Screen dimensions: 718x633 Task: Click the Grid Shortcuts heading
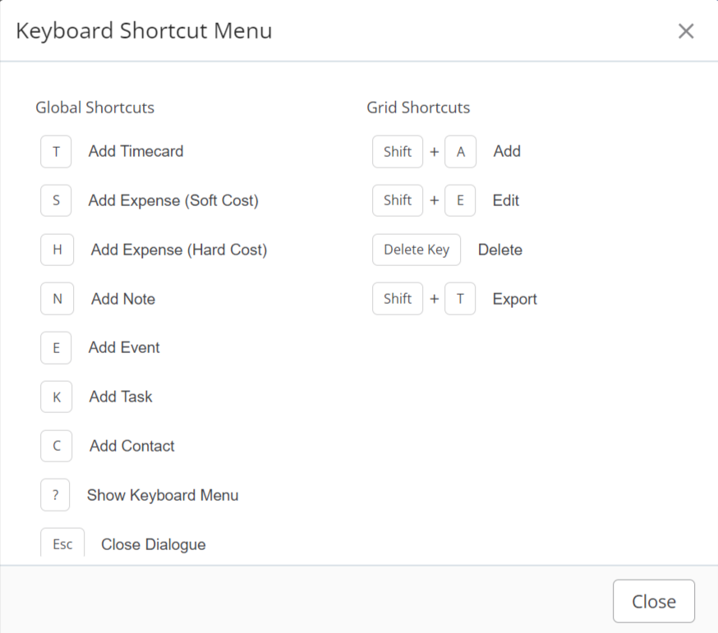point(418,108)
